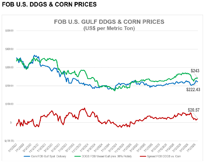Click the $400.00 y-axis label
The height and width of the screenshot is (164, 205).
click(x=9, y=49)
